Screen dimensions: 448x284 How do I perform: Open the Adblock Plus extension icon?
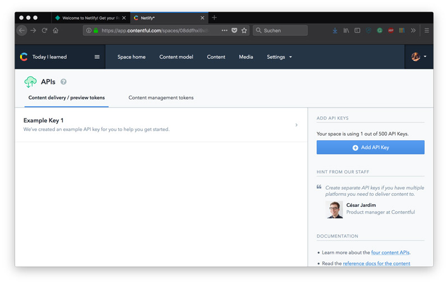(390, 31)
